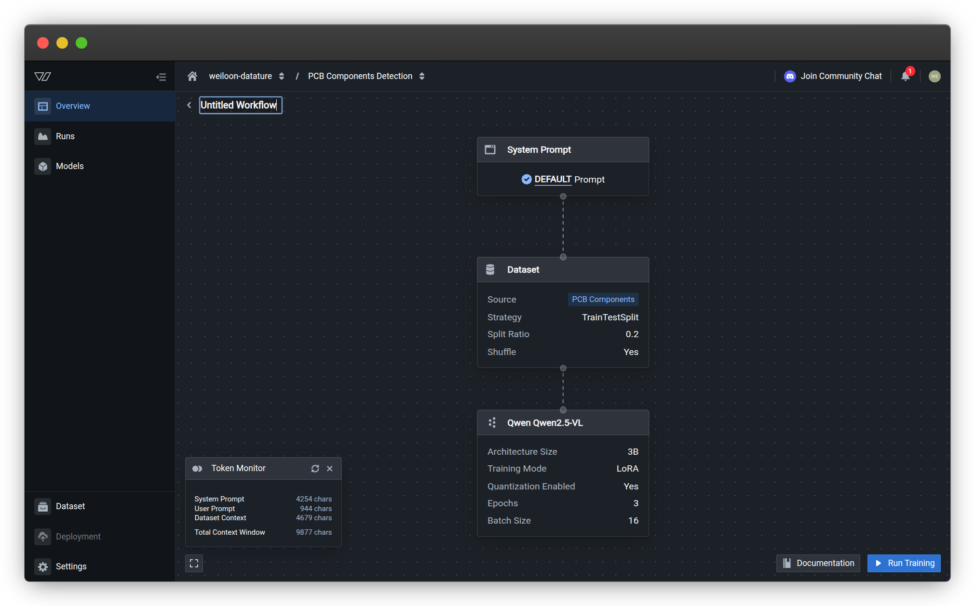
Task: Open the Models sidebar item
Action: (69, 166)
